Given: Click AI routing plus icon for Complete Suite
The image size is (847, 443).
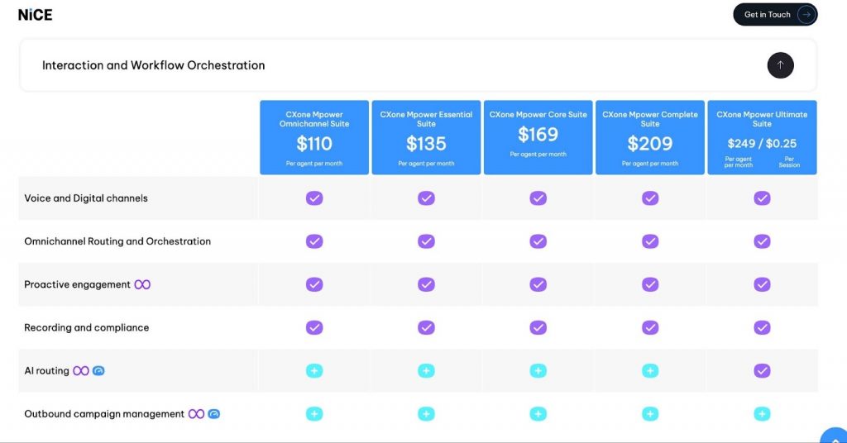Looking at the screenshot, I should 650,371.
